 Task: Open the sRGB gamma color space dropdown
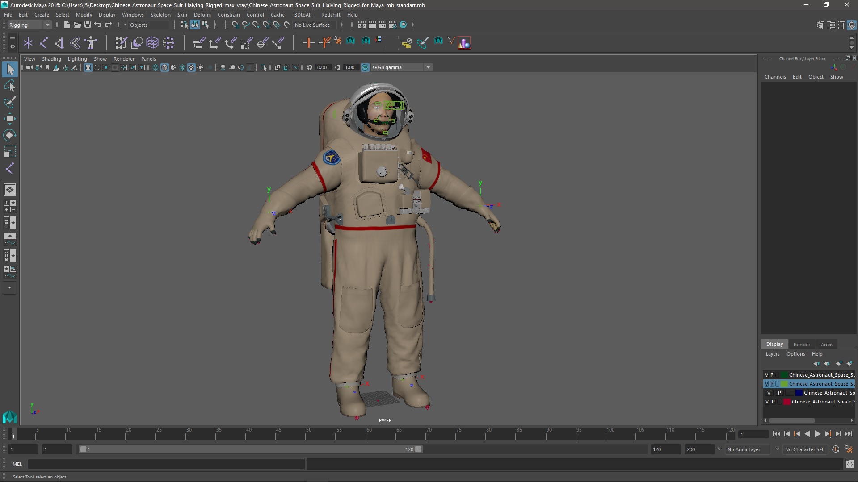401,67
